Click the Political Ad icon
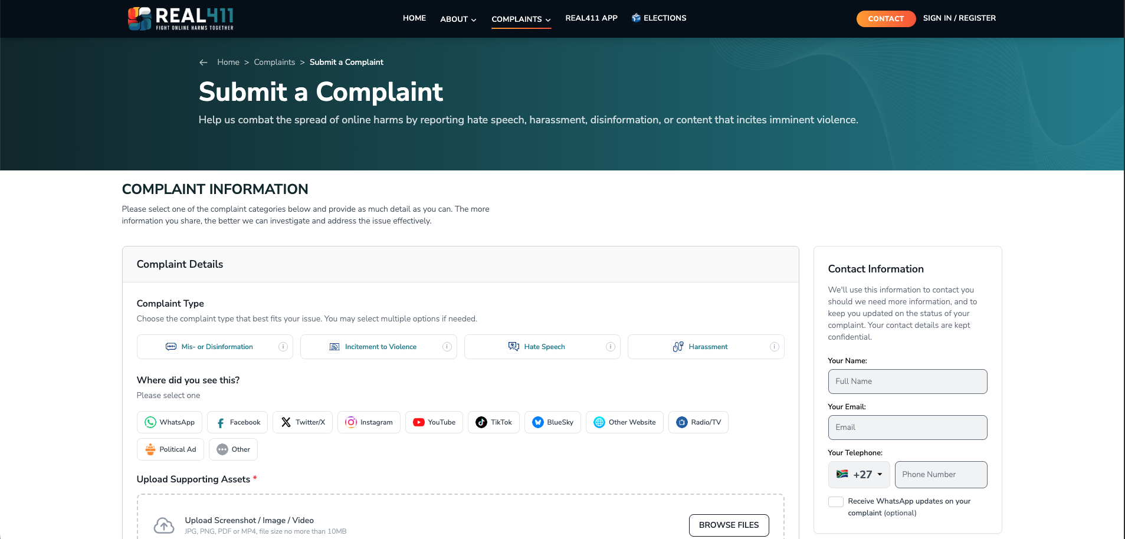Image resolution: width=1125 pixels, height=539 pixels. (150, 449)
